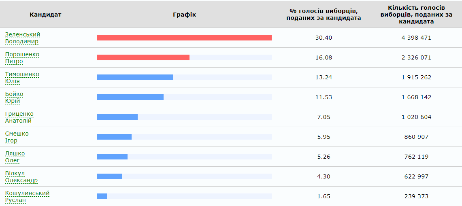
Task: Select the Вілкул Олександр candidate link
Action: tap(21, 176)
